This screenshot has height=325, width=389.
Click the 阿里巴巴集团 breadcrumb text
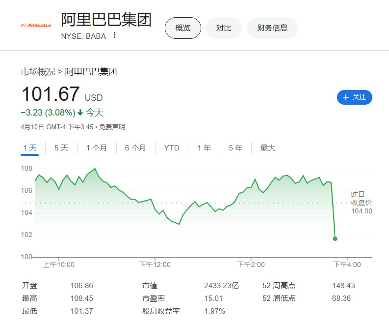[x=91, y=72]
